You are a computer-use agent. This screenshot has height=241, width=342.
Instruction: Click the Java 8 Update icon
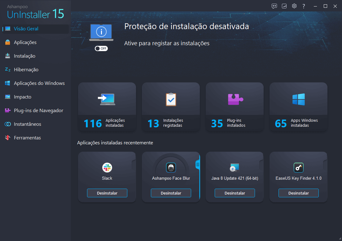(235, 168)
